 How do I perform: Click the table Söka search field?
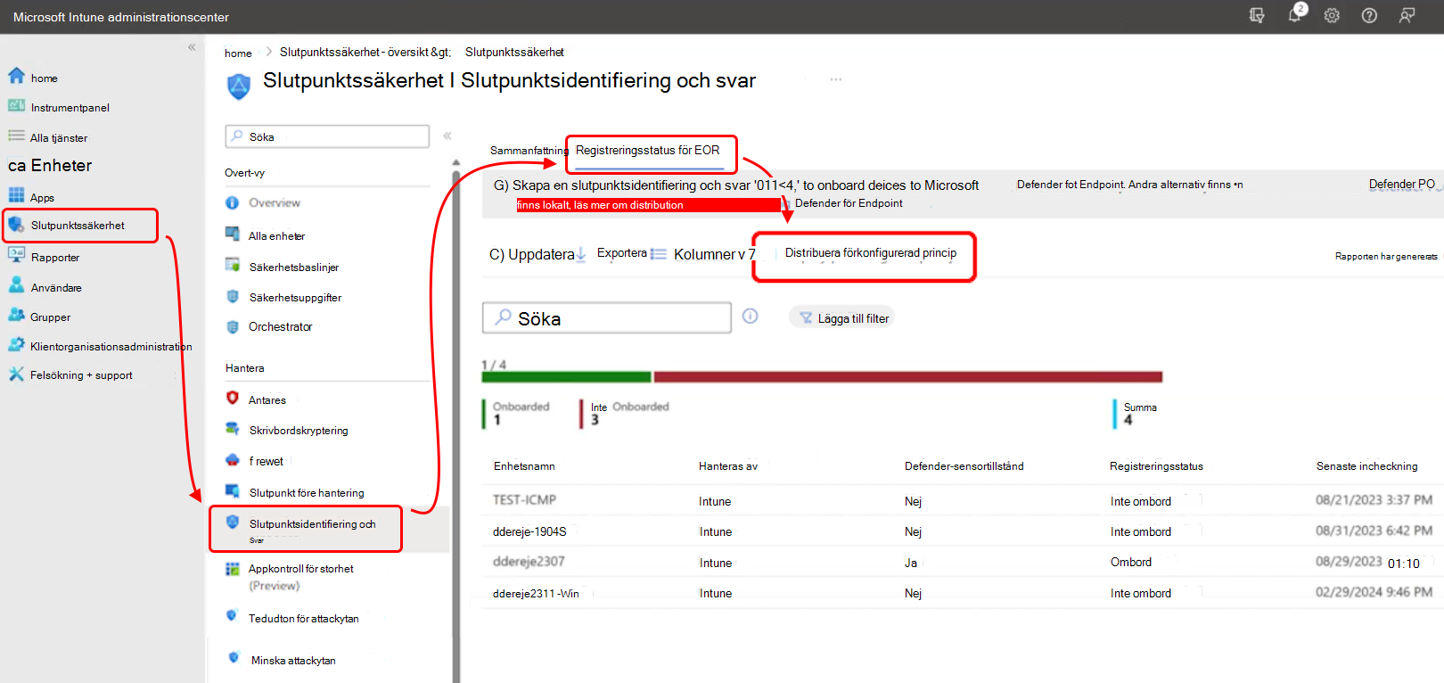click(x=607, y=318)
